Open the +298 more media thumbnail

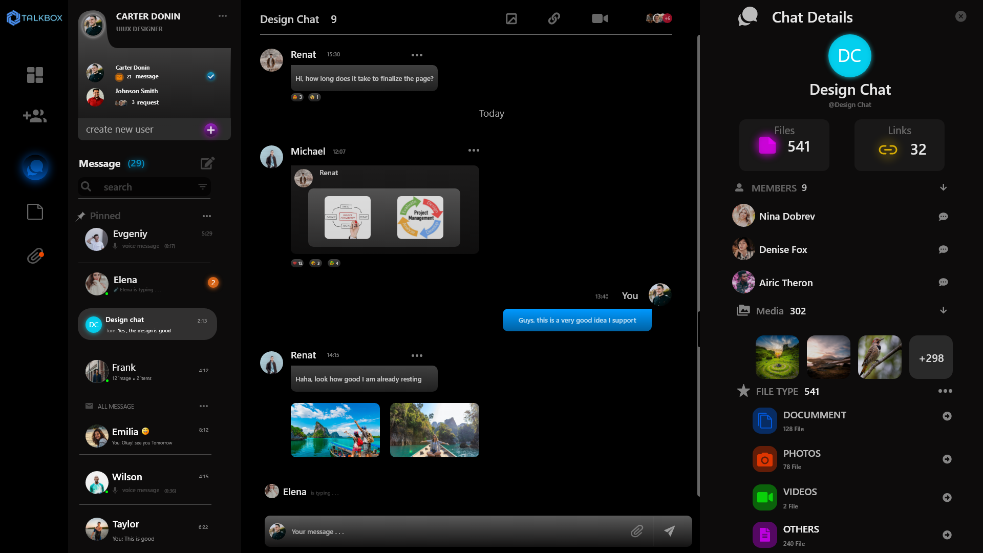pyautogui.click(x=930, y=358)
